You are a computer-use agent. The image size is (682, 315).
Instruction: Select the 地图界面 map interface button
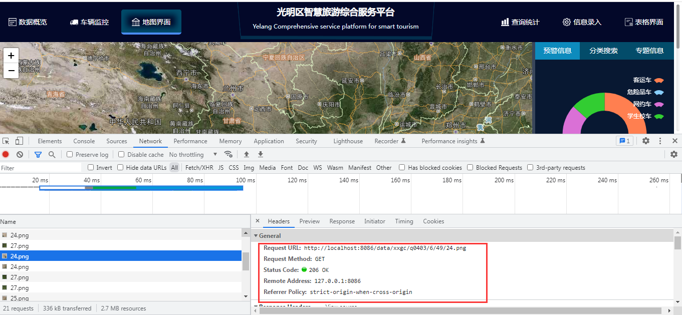pyautogui.click(x=151, y=22)
